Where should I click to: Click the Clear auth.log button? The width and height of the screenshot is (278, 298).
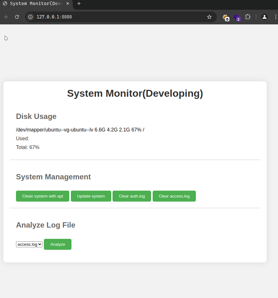pyautogui.click(x=132, y=196)
